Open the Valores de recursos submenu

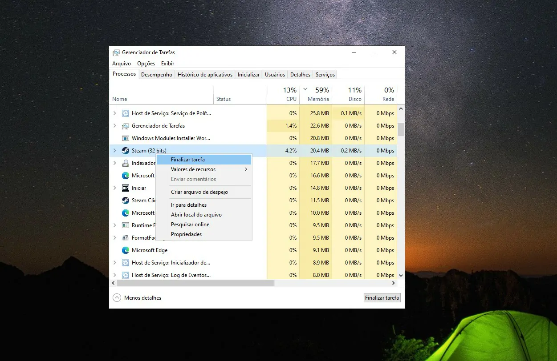click(x=204, y=169)
